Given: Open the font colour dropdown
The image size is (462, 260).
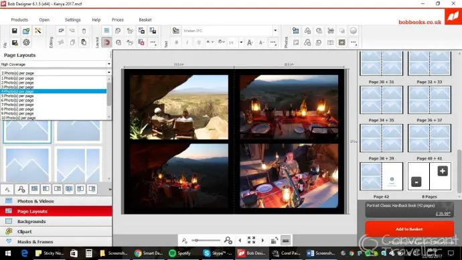Looking at the screenshot, I should coord(210,42).
